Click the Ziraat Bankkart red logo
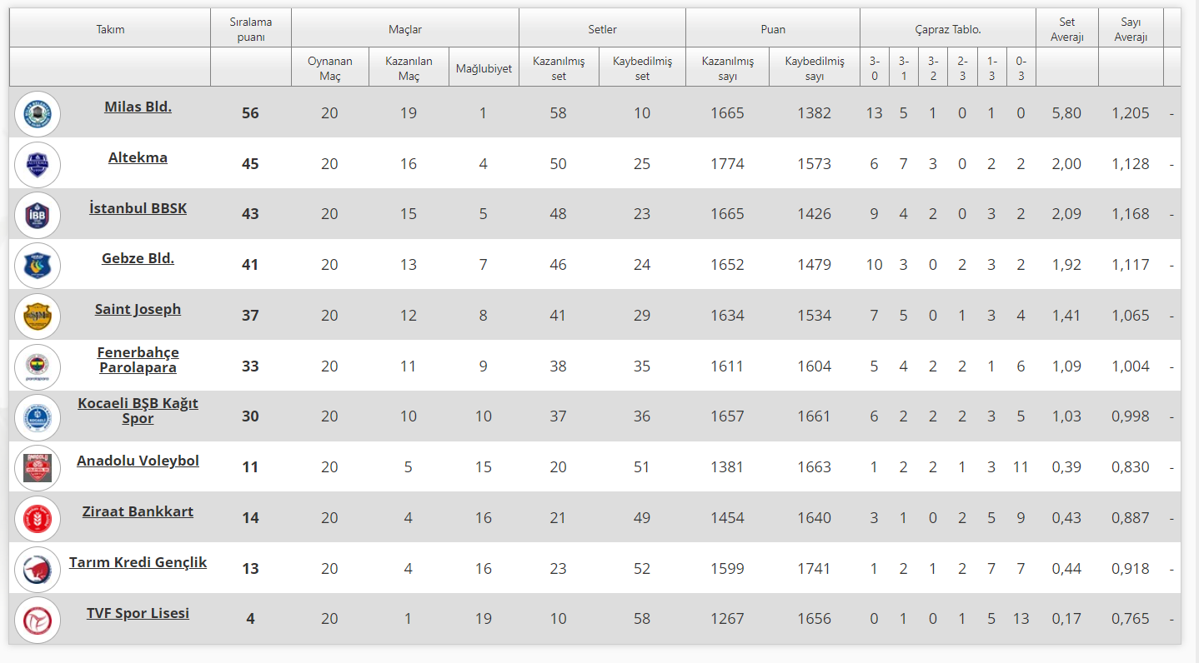This screenshot has height=663, width=1199. 38,518
